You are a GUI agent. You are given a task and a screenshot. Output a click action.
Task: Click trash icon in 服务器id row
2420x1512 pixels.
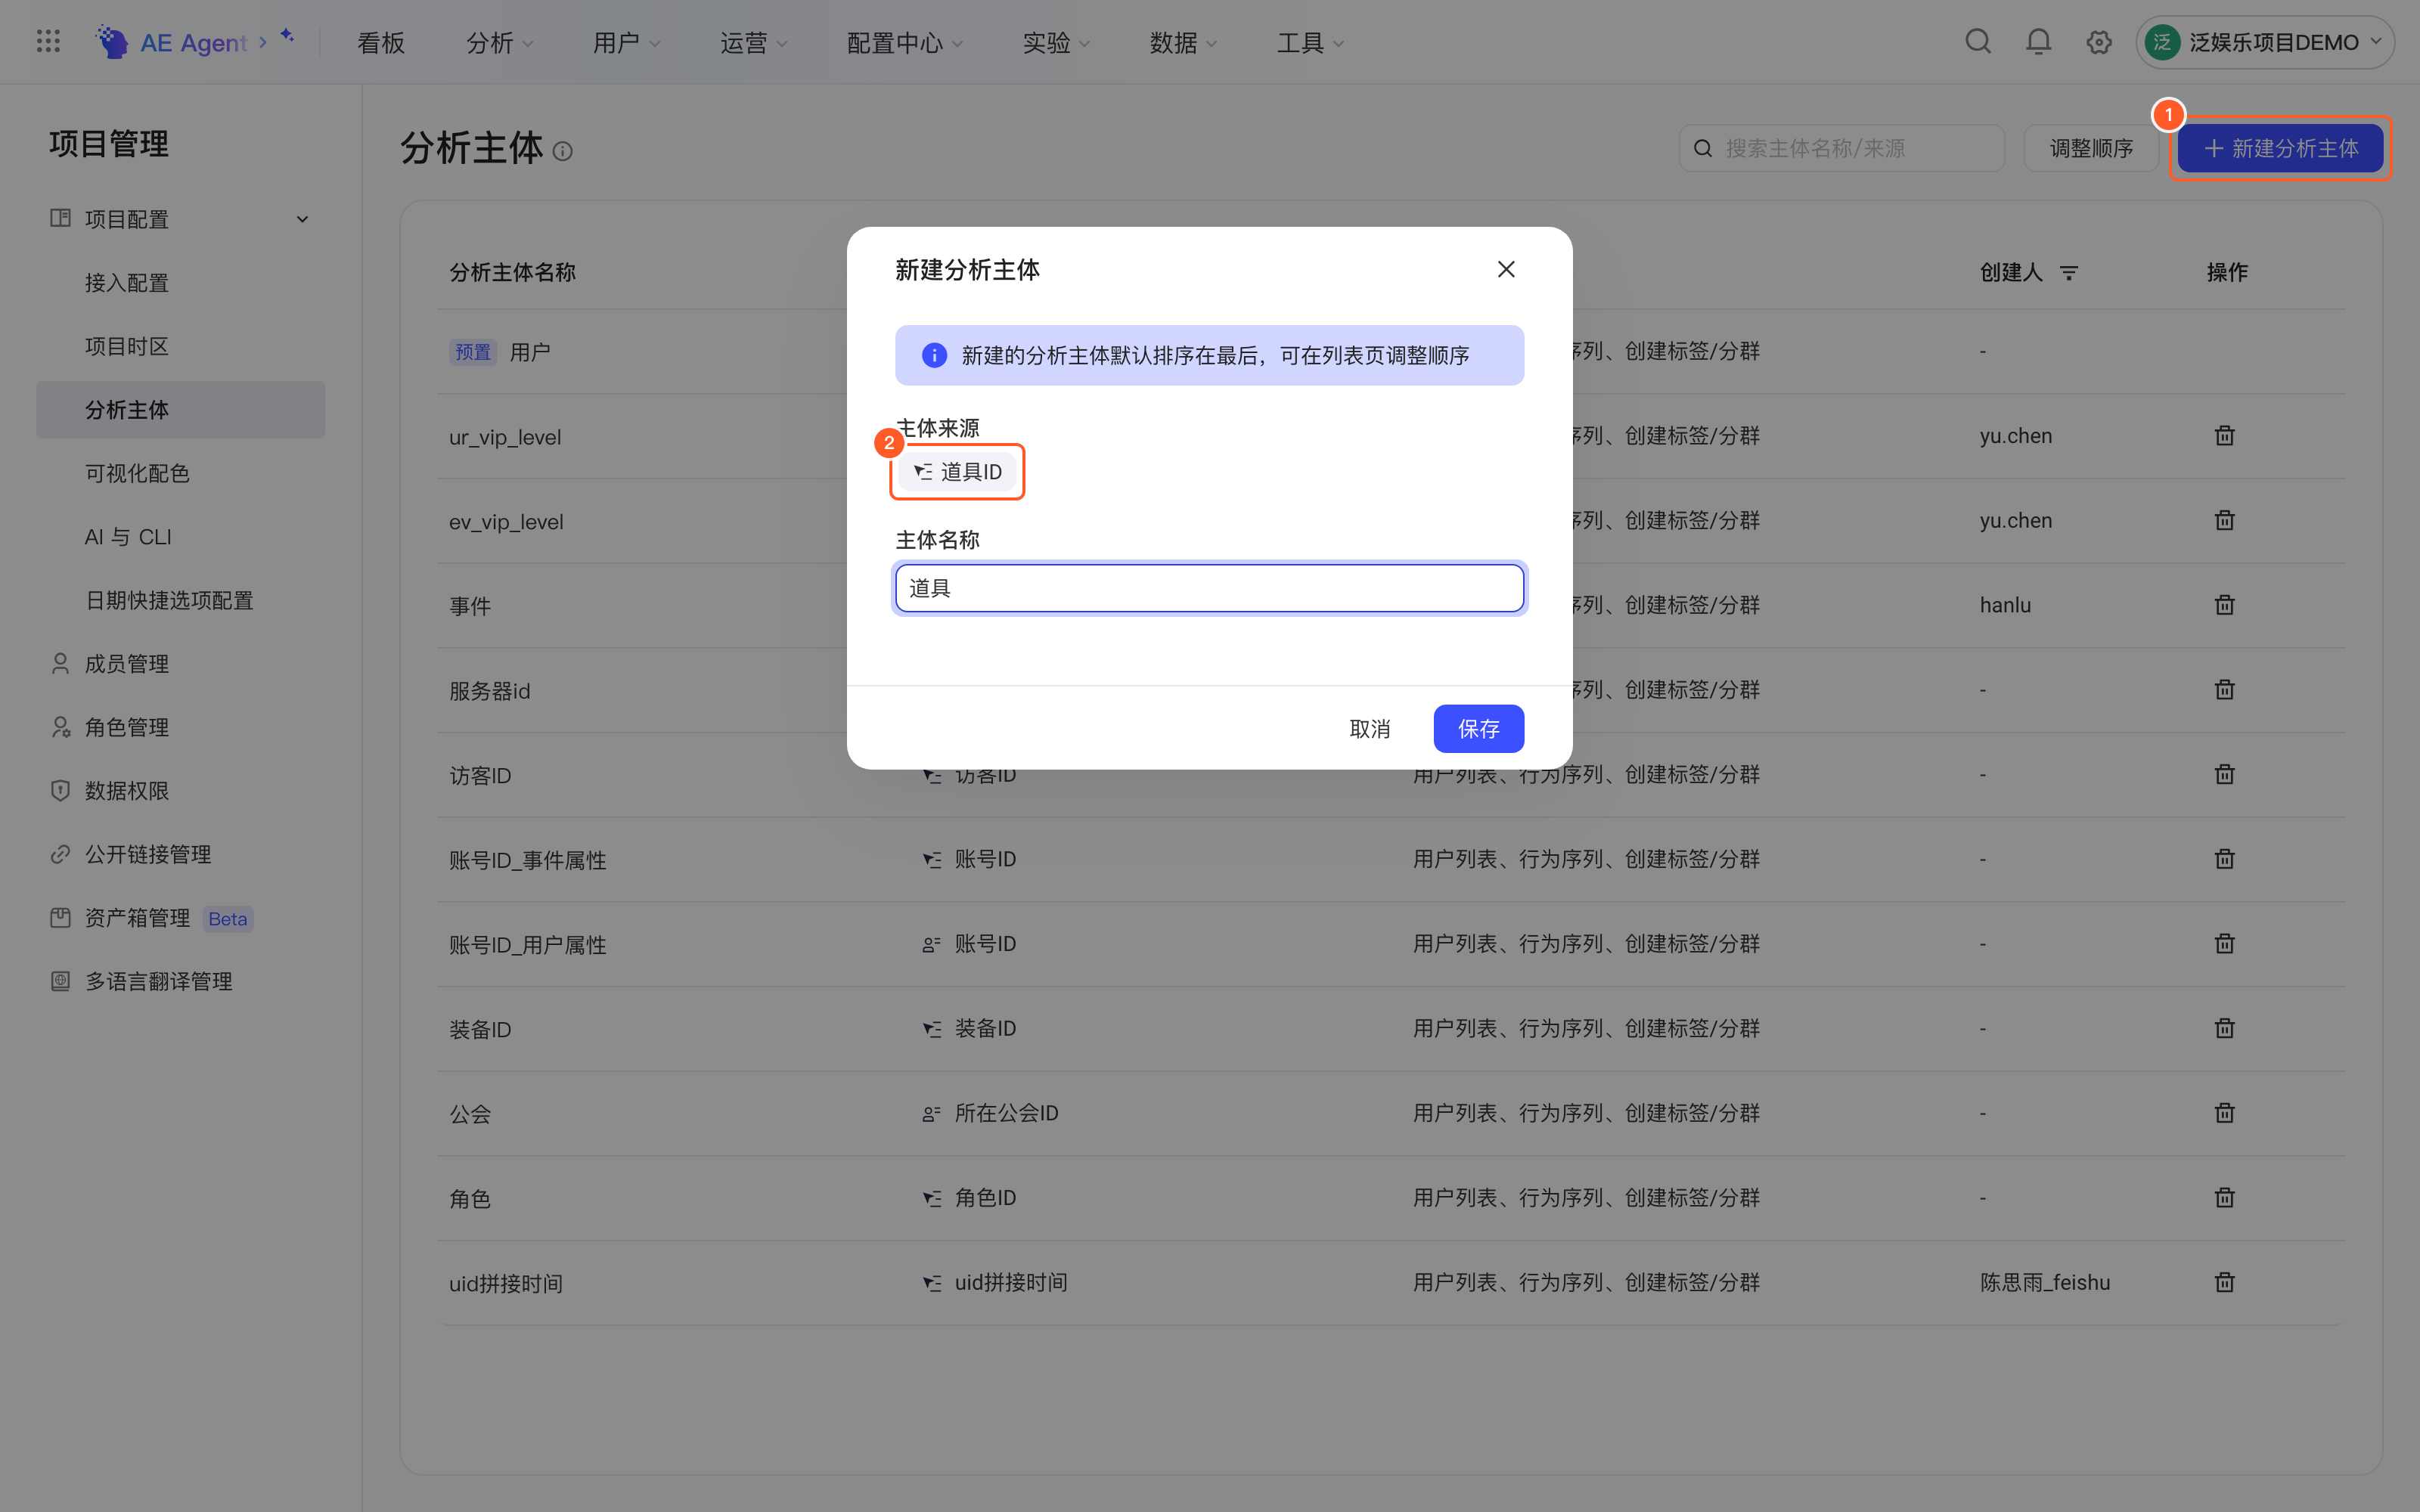point(2224,690)
